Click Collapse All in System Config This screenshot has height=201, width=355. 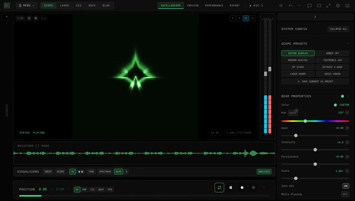338,29
